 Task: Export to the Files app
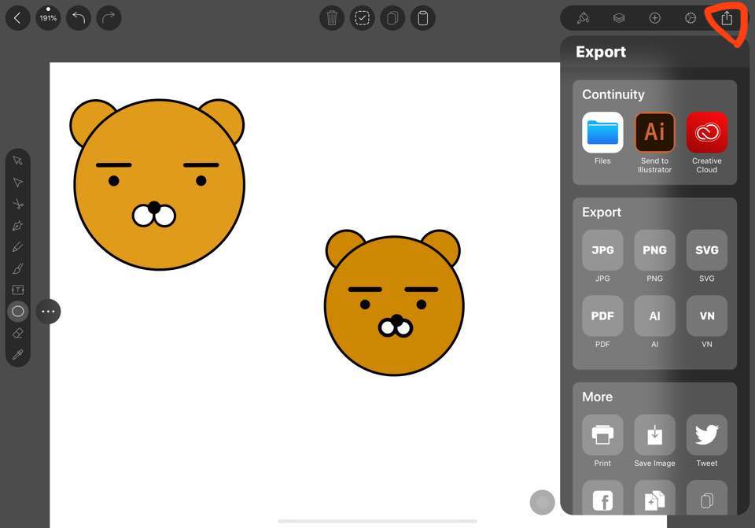point(602,132)
